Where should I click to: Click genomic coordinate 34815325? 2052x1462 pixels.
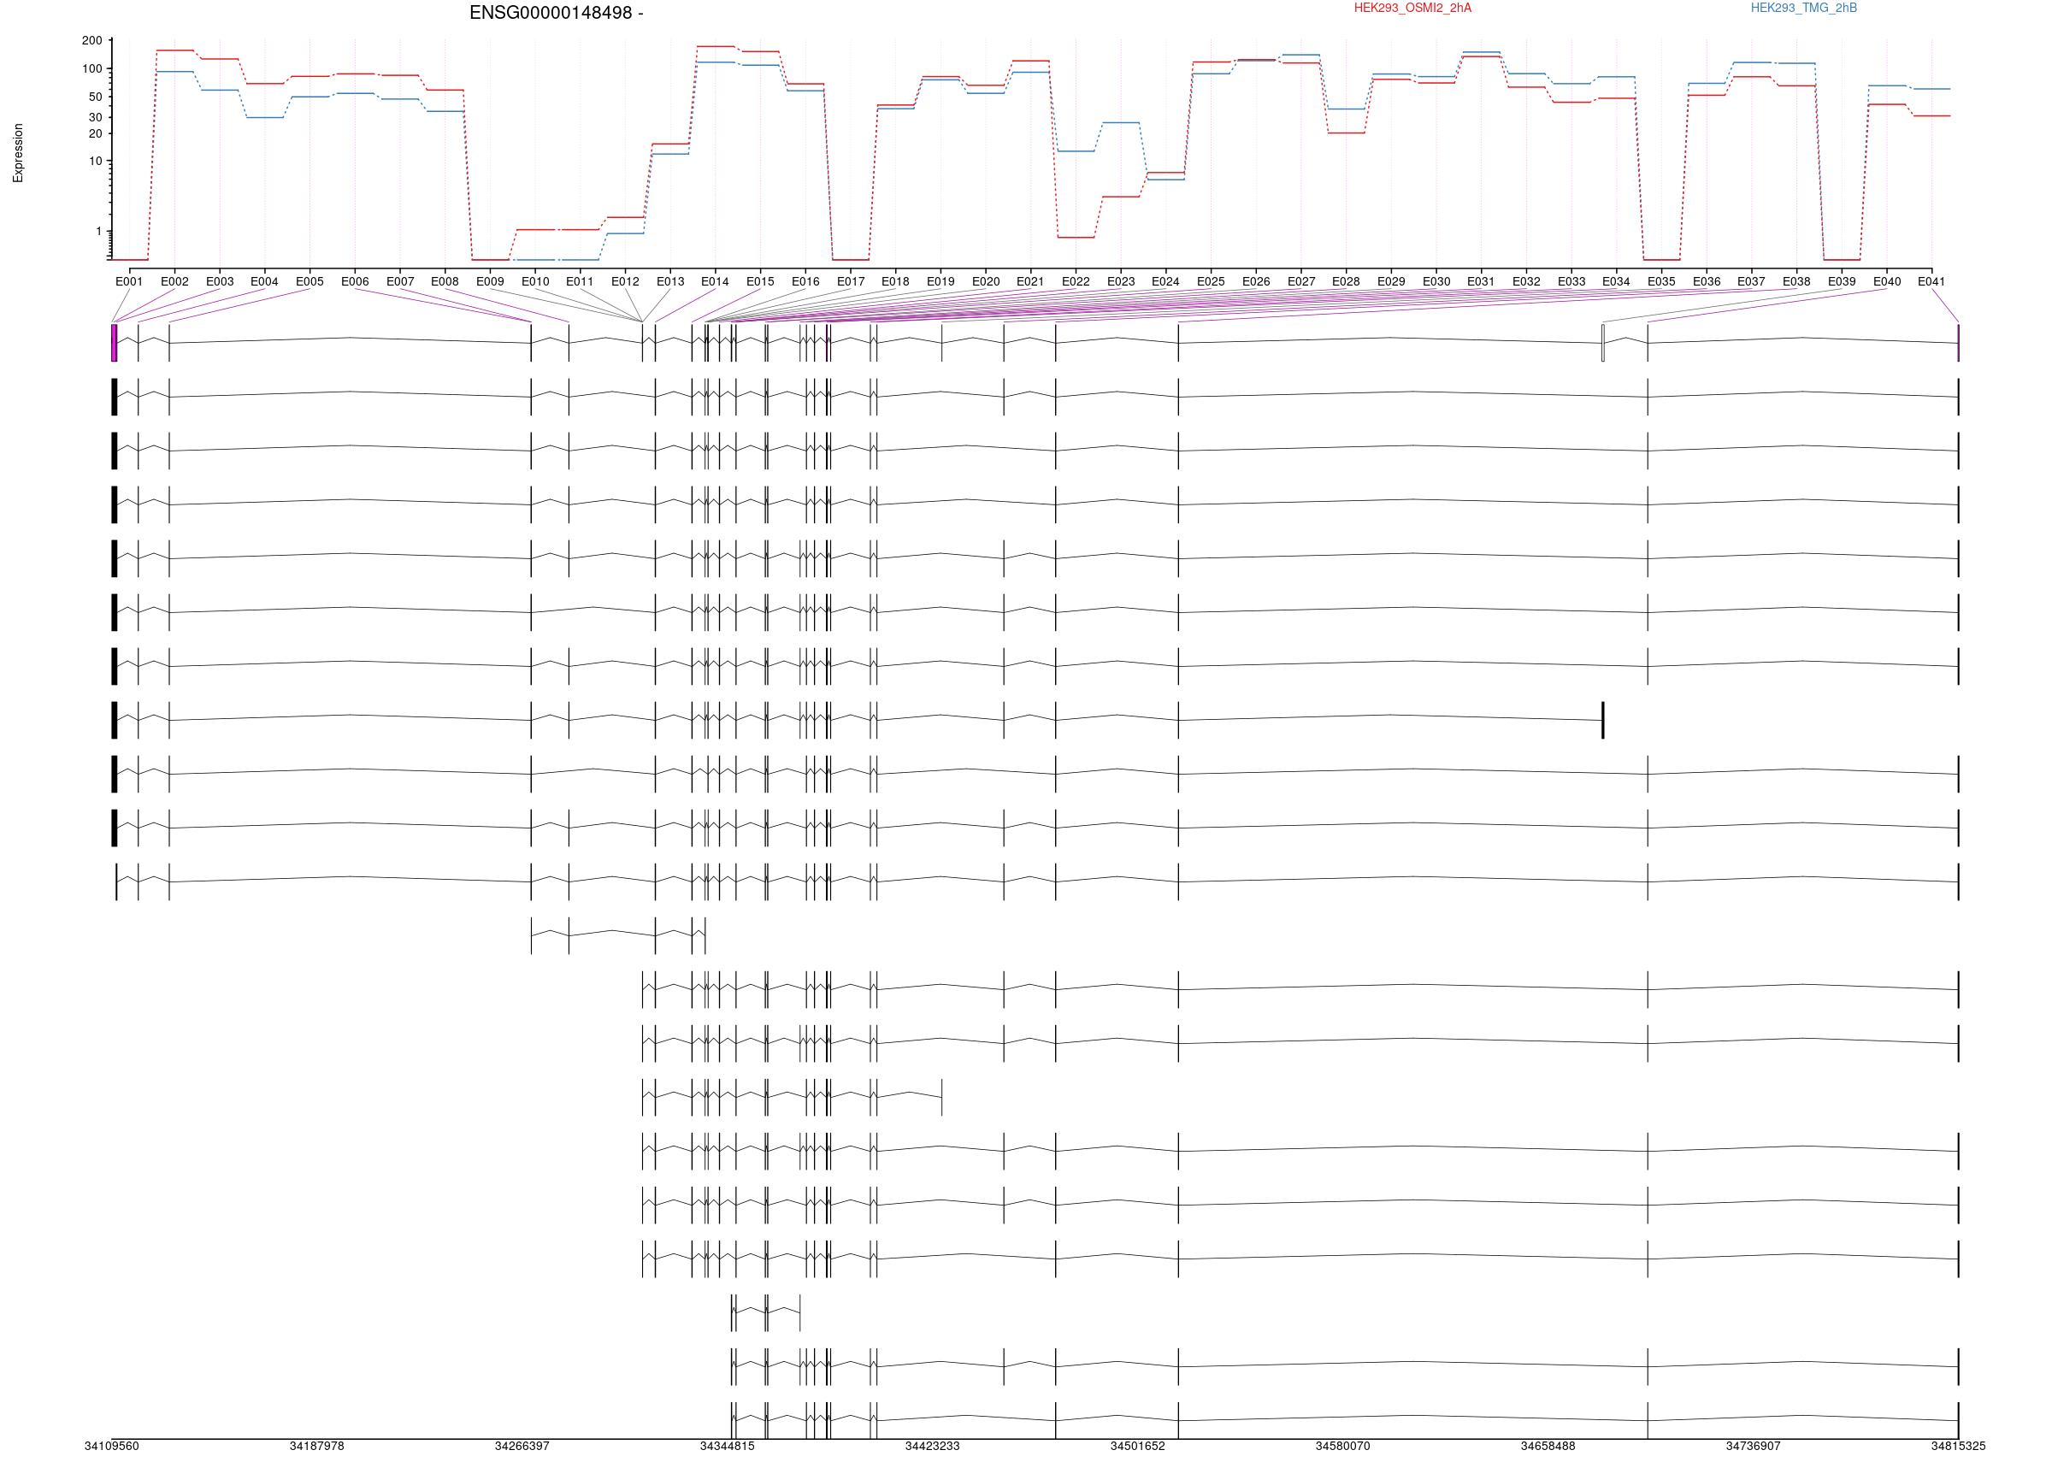1959,1446
